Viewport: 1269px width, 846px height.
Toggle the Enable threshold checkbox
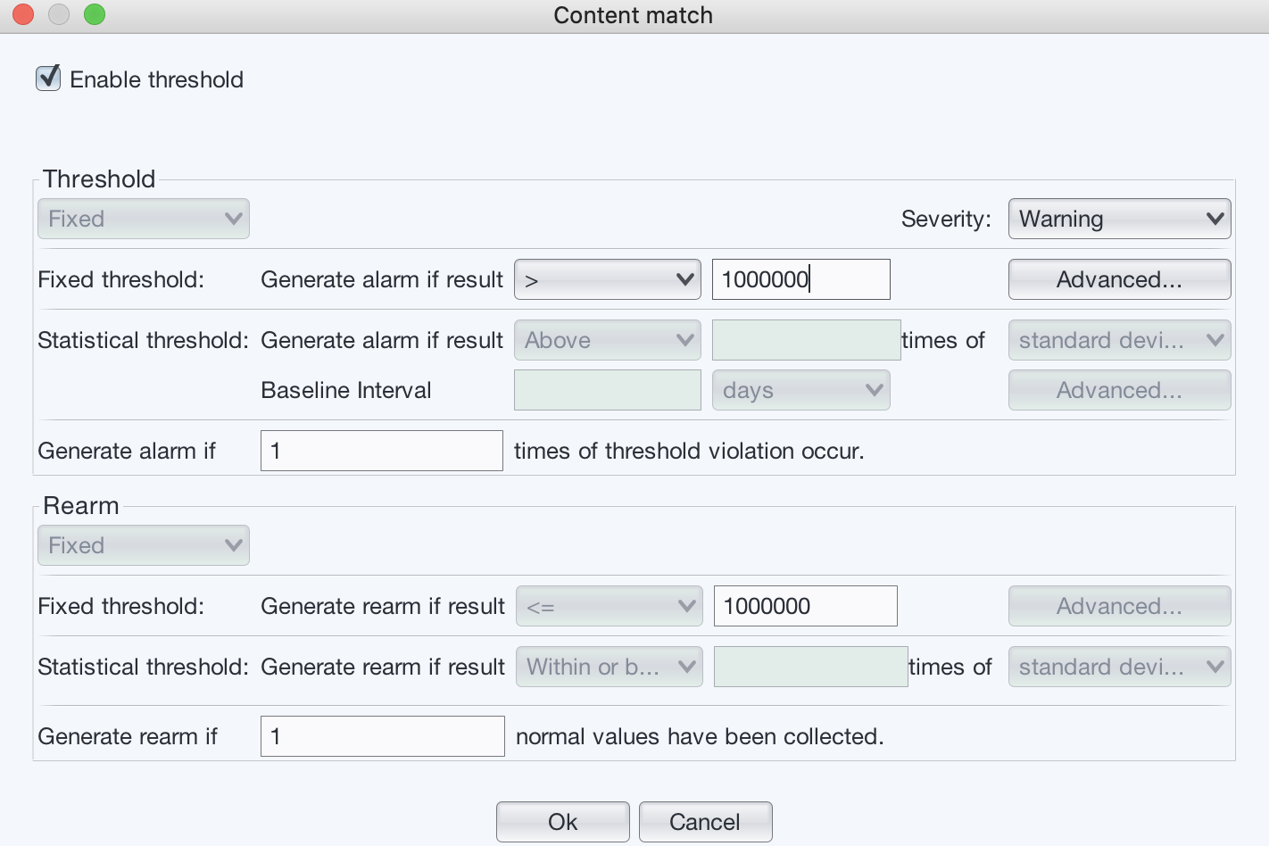(48, 79)
